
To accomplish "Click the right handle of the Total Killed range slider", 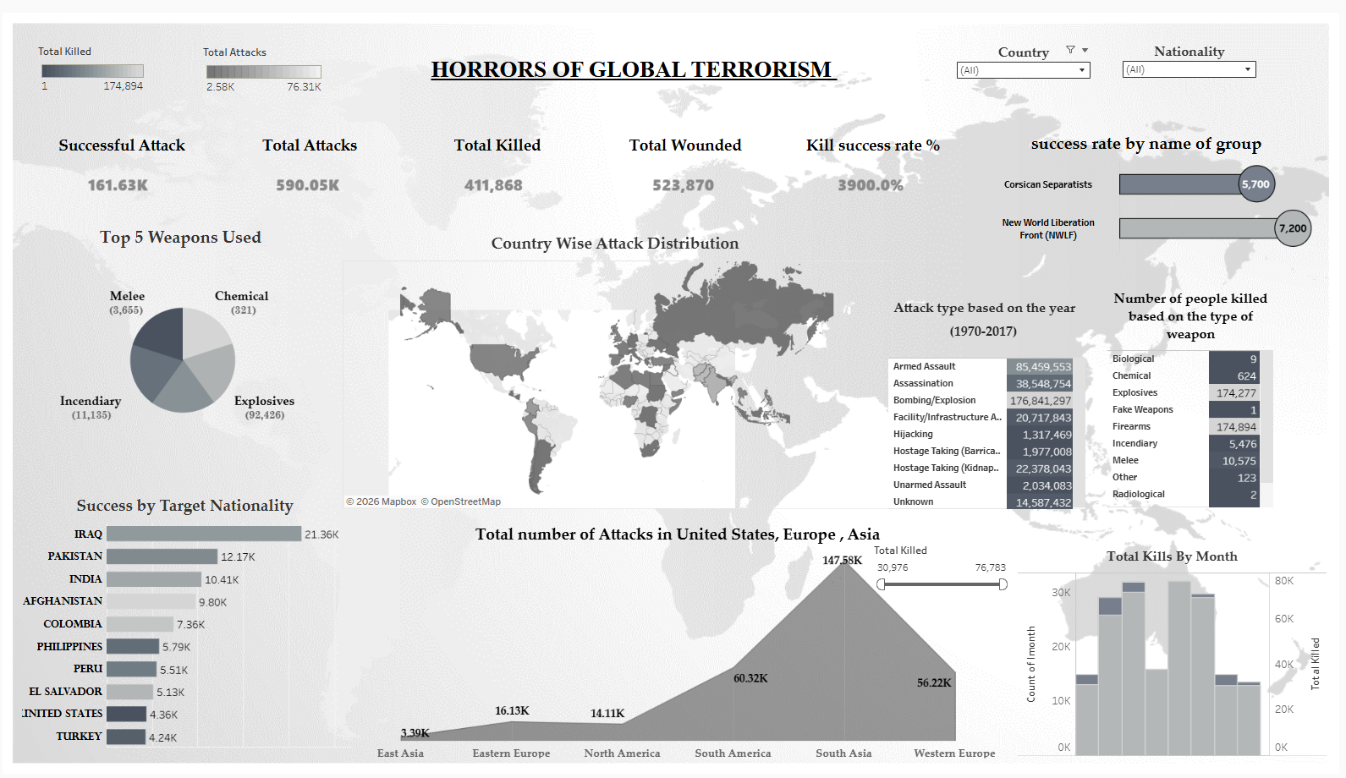I will point(1003,584).
